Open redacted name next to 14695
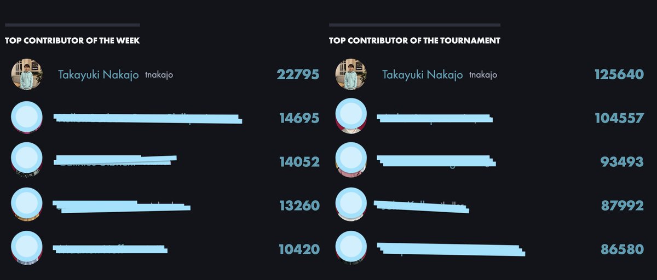This screenshot has height=280, width=657. tap(148, 118)
